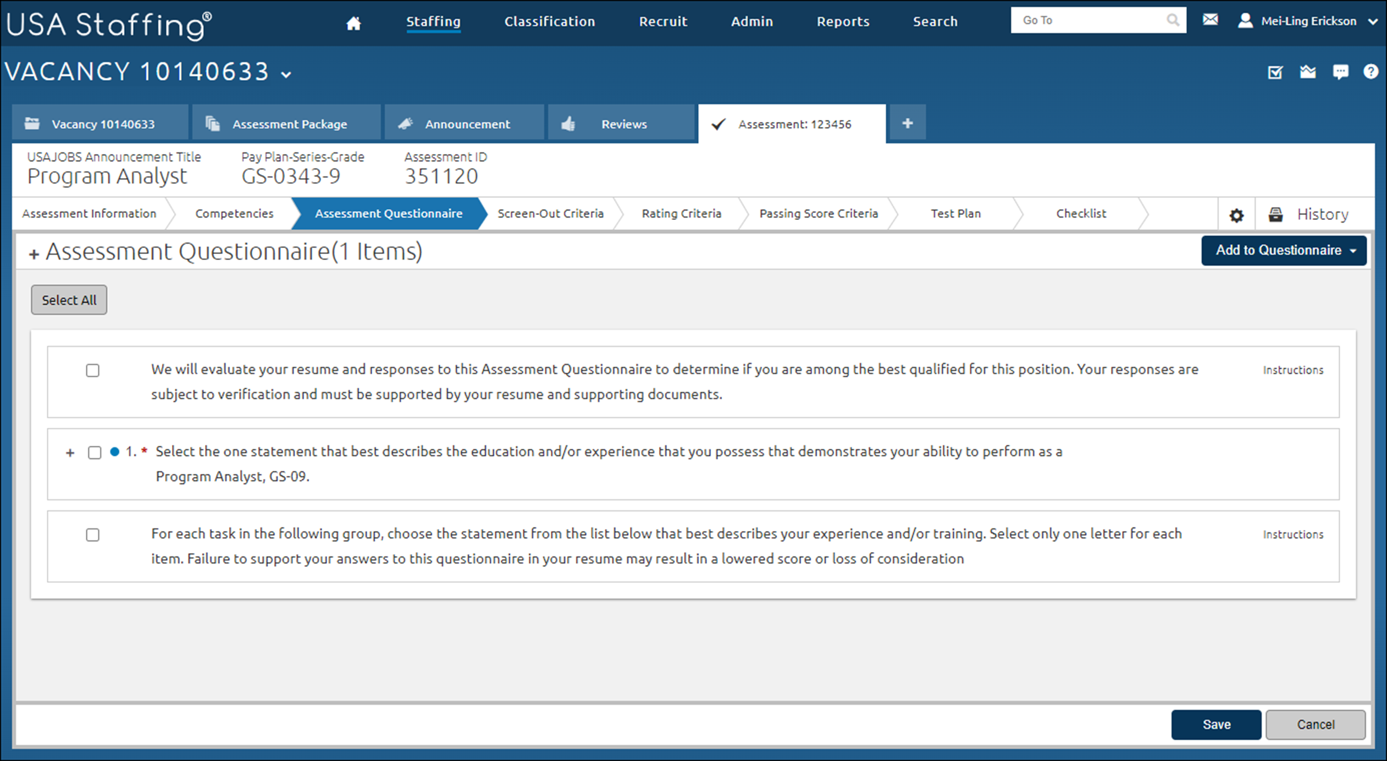Screen dimensions: 1387x761
Task: Go to the home page icon
Action: (x=353, y=23)
